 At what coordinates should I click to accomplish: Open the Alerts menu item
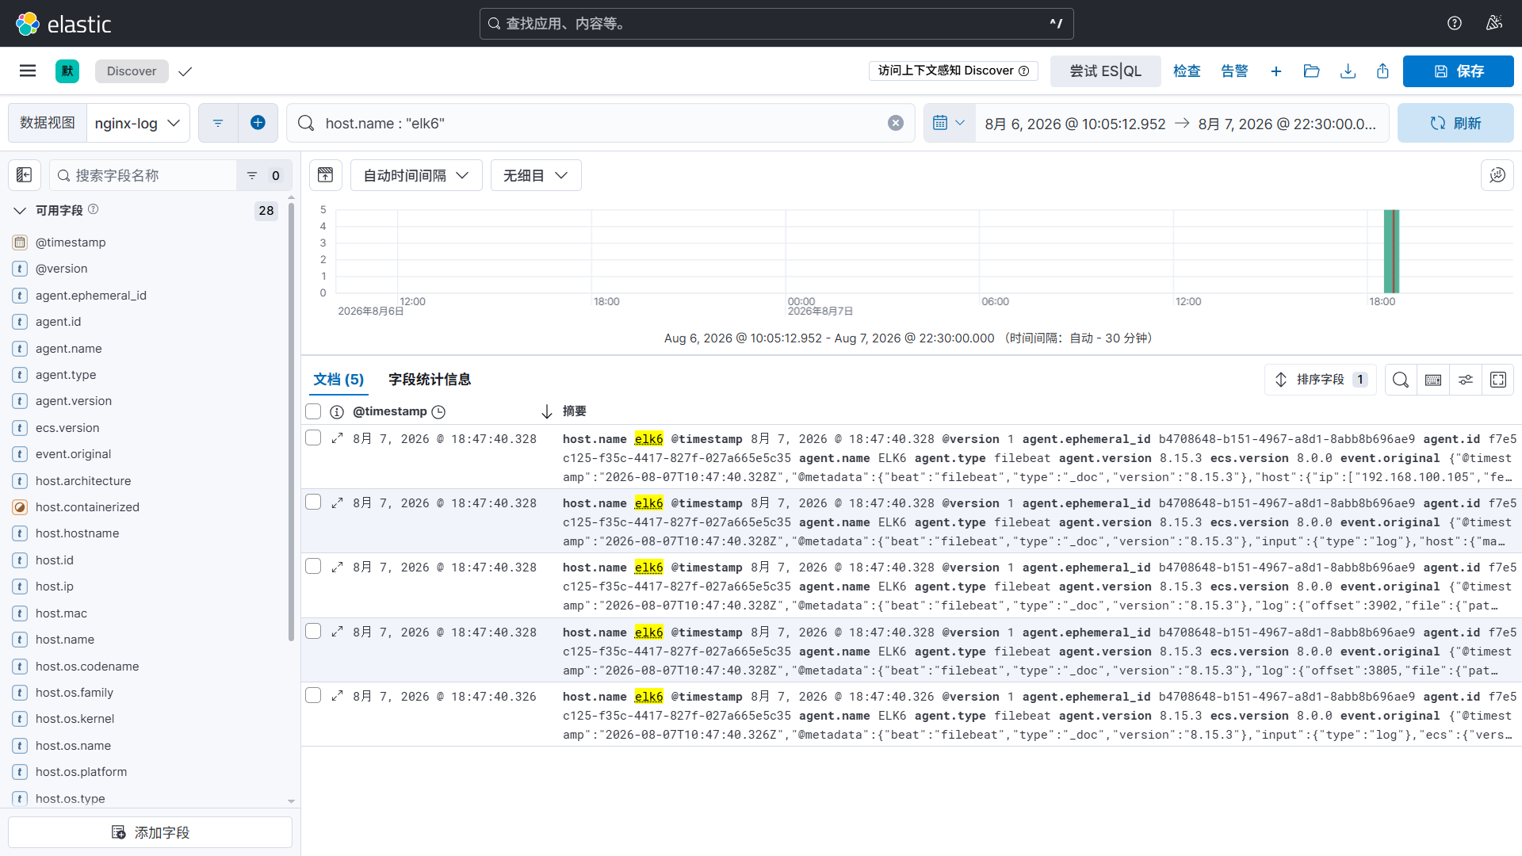point(1234,71)
